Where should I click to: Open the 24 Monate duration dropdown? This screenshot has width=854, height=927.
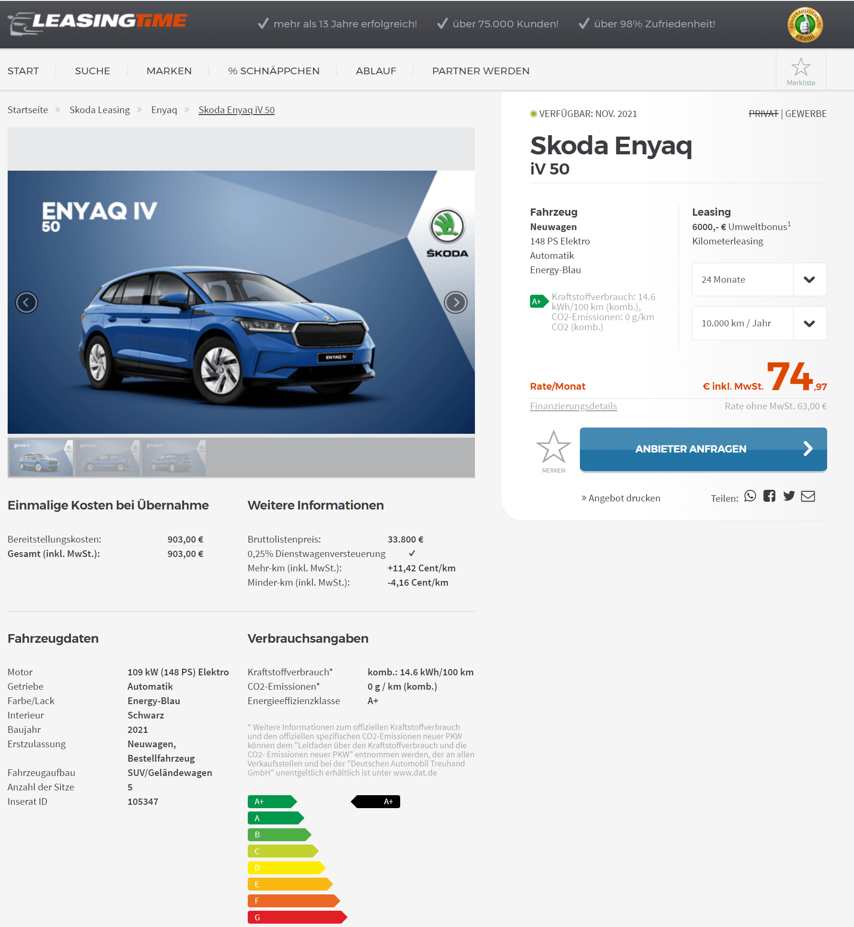click(759, 279)
